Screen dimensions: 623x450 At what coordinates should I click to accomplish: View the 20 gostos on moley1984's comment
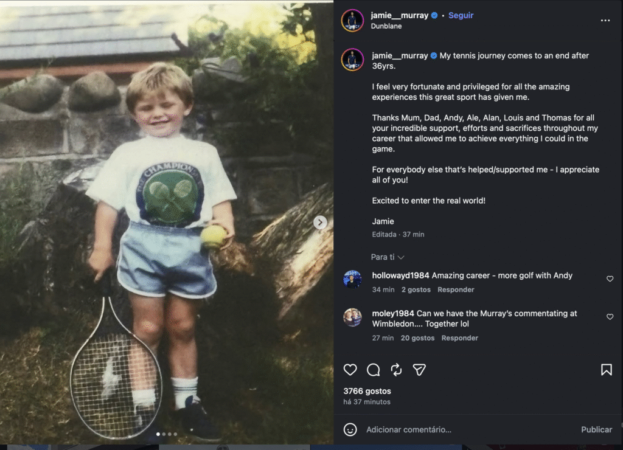click(417, 338)
